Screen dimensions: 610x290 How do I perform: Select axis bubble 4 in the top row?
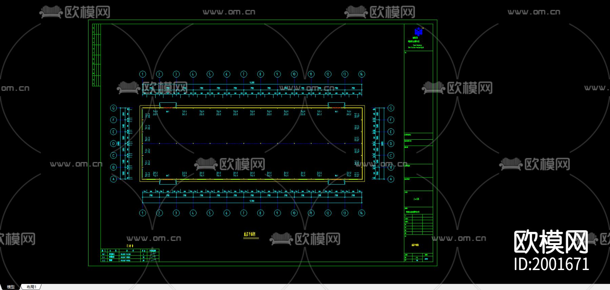[193, 74]
